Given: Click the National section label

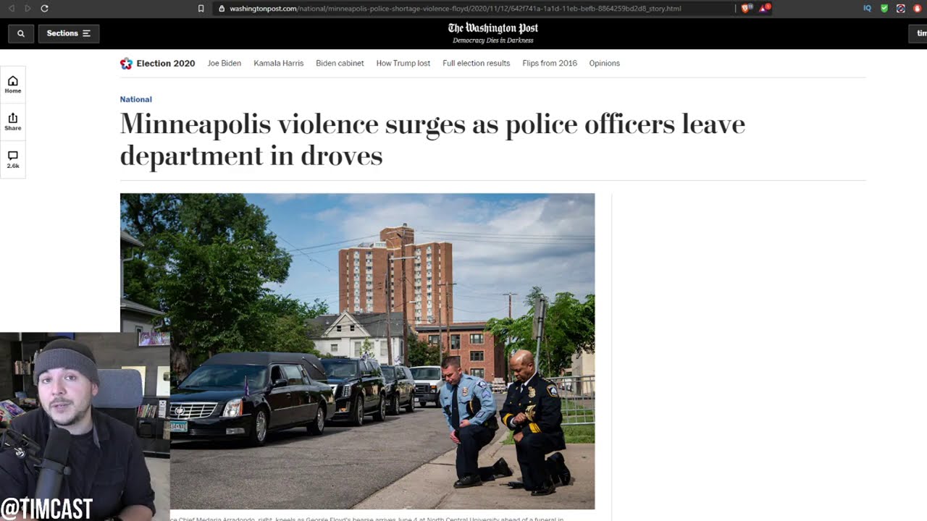Looking at the screenshot, I should tap(136, 99).
